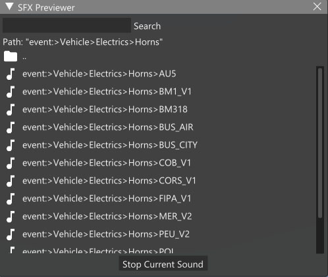Click the note icon next to COB_V1
Screen dimensions: 328x277
click(11, 163)
